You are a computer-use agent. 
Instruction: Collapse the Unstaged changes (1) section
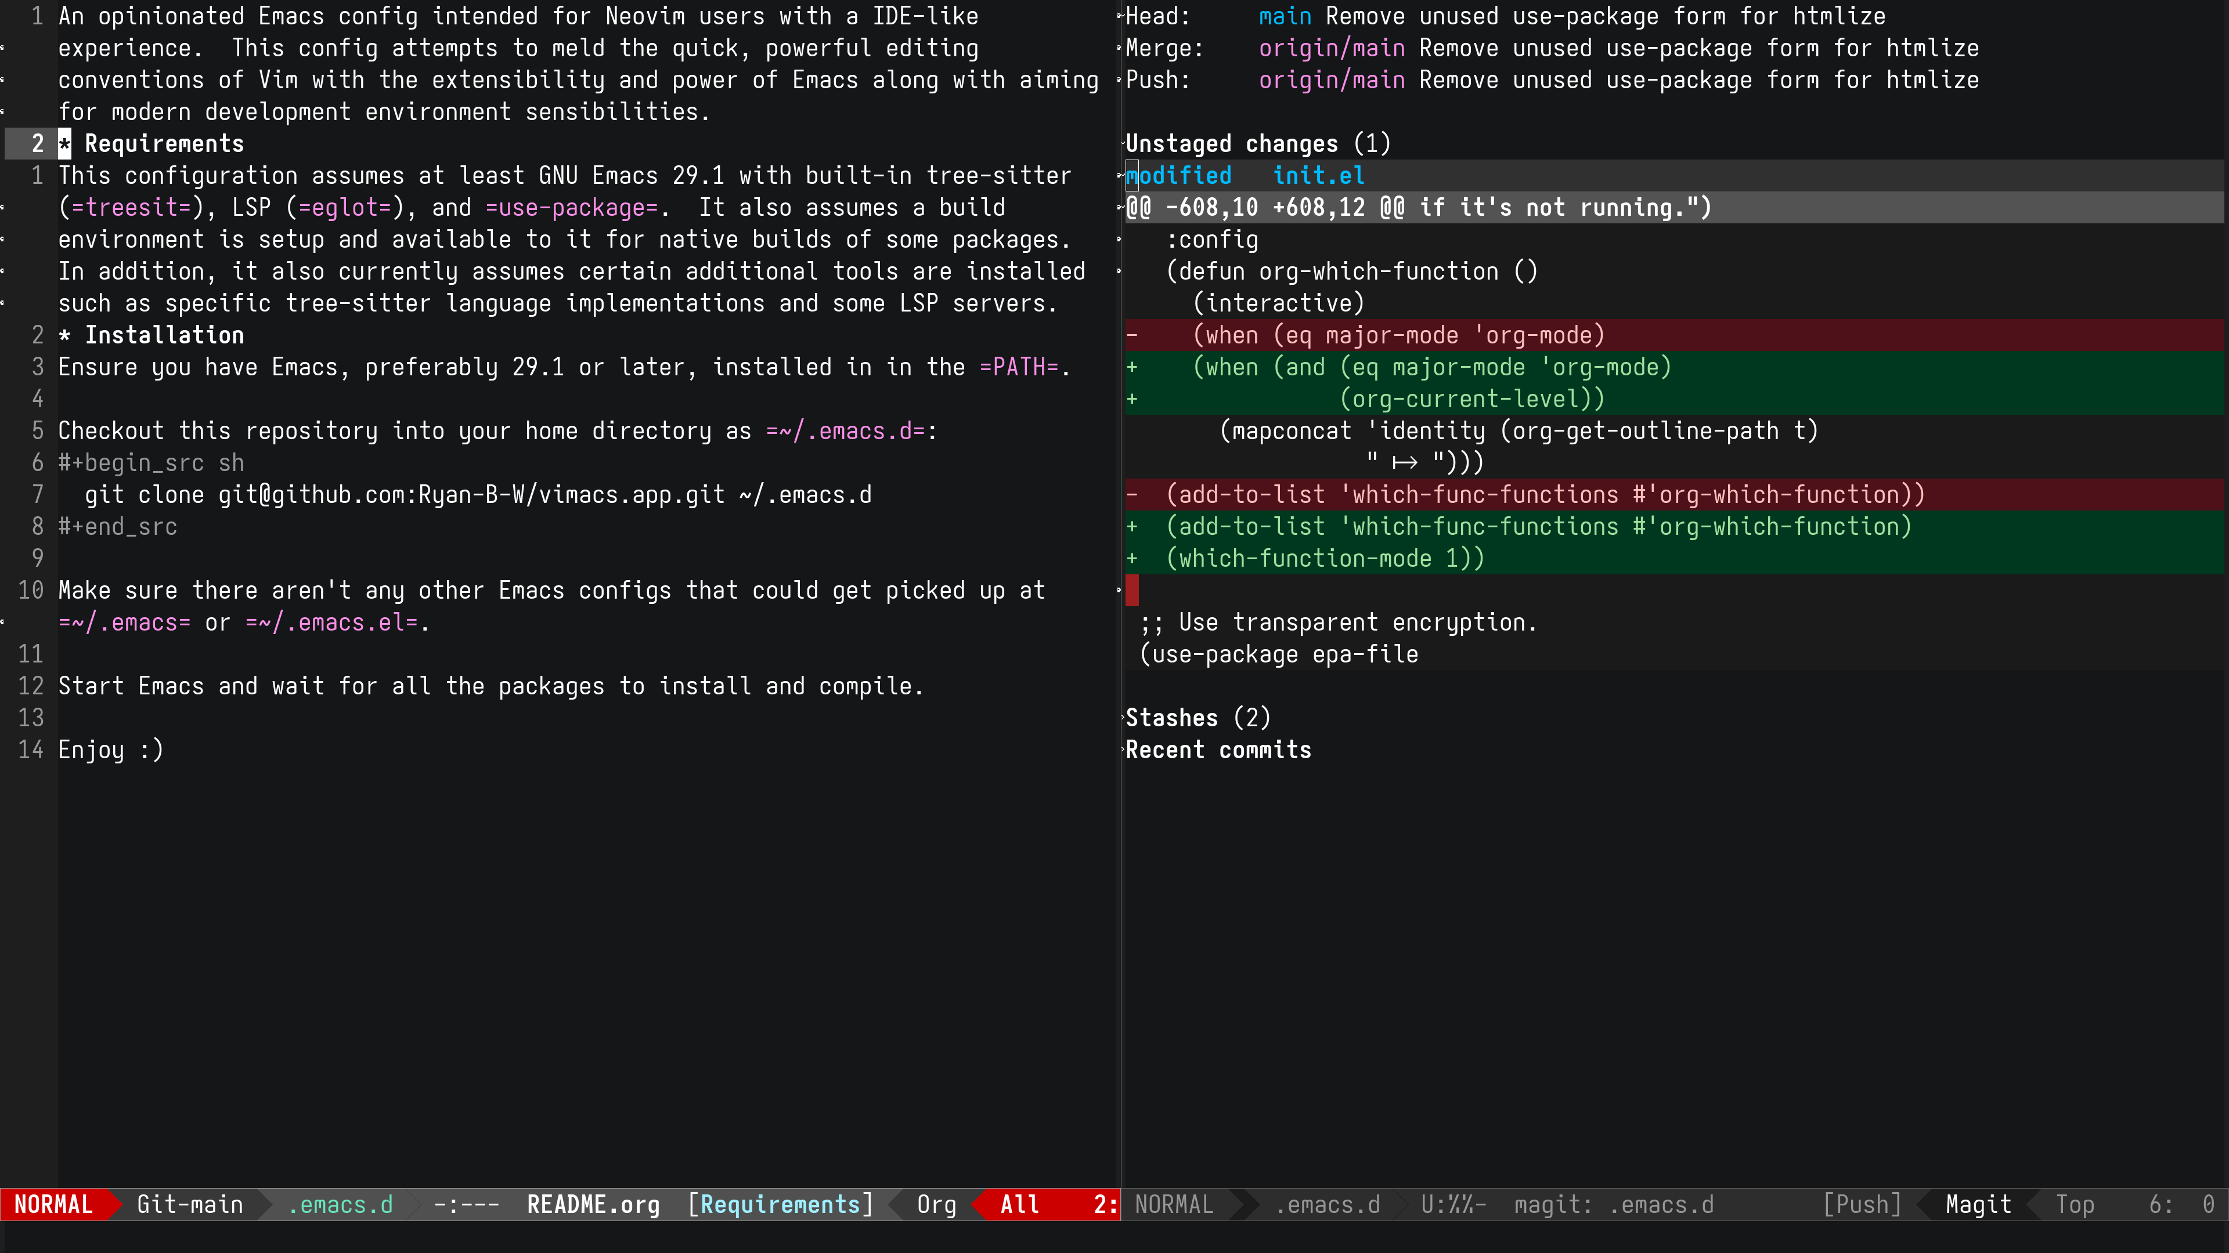coord(1257,143)
